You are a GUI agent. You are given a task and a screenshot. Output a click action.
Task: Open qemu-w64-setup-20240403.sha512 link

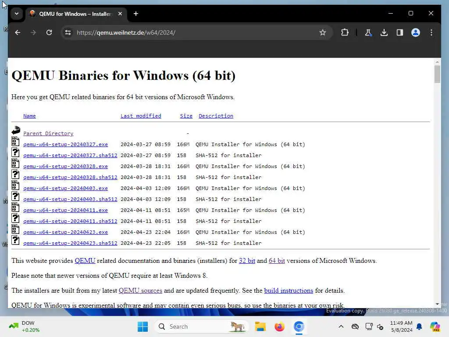coord(70,199)
